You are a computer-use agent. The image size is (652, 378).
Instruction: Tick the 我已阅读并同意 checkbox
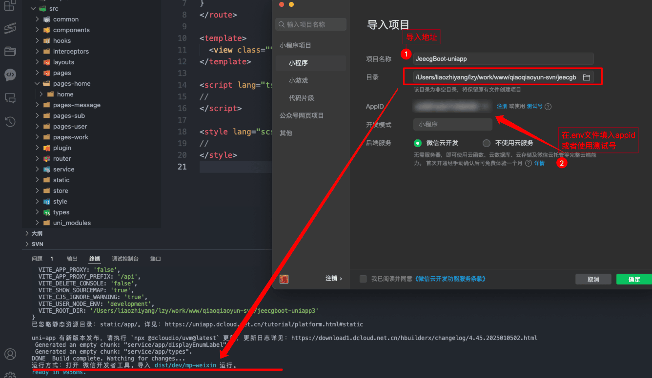click(x=363, y=279)
